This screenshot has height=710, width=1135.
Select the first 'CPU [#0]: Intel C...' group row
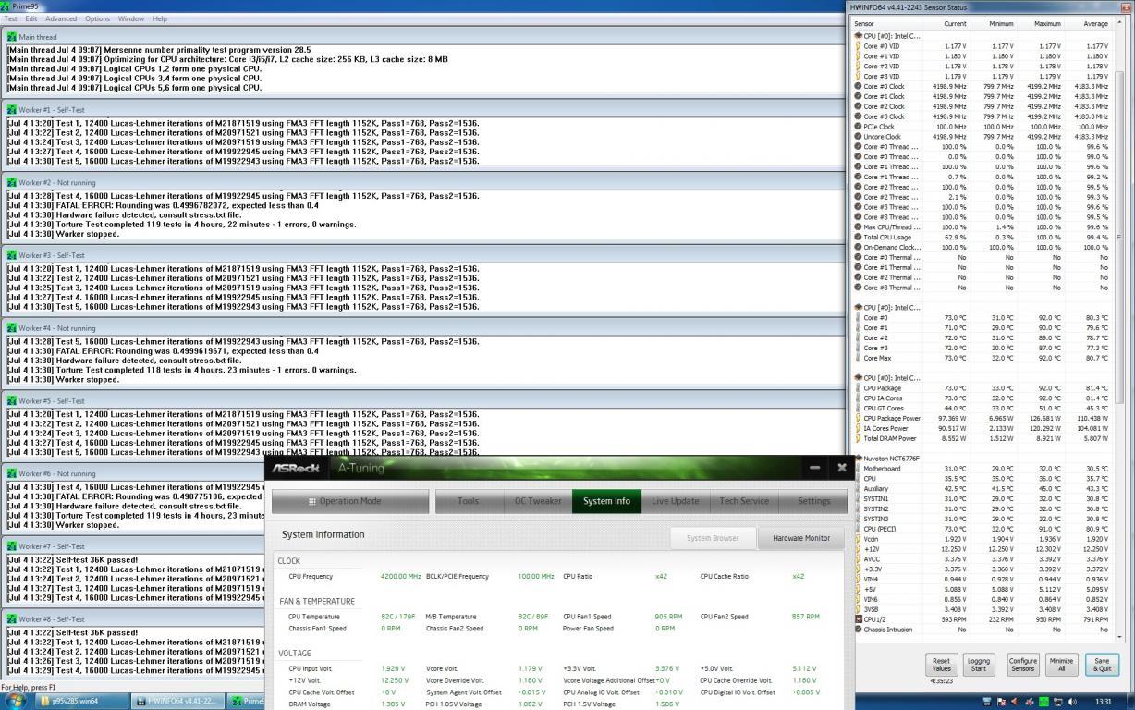pos(982,35)
